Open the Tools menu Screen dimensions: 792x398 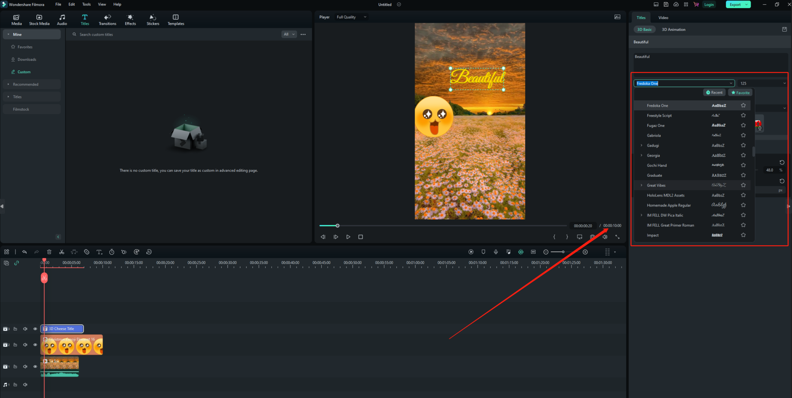tap(86, 4)
